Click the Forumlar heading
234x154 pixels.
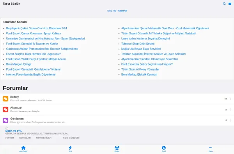click(15, 88)
